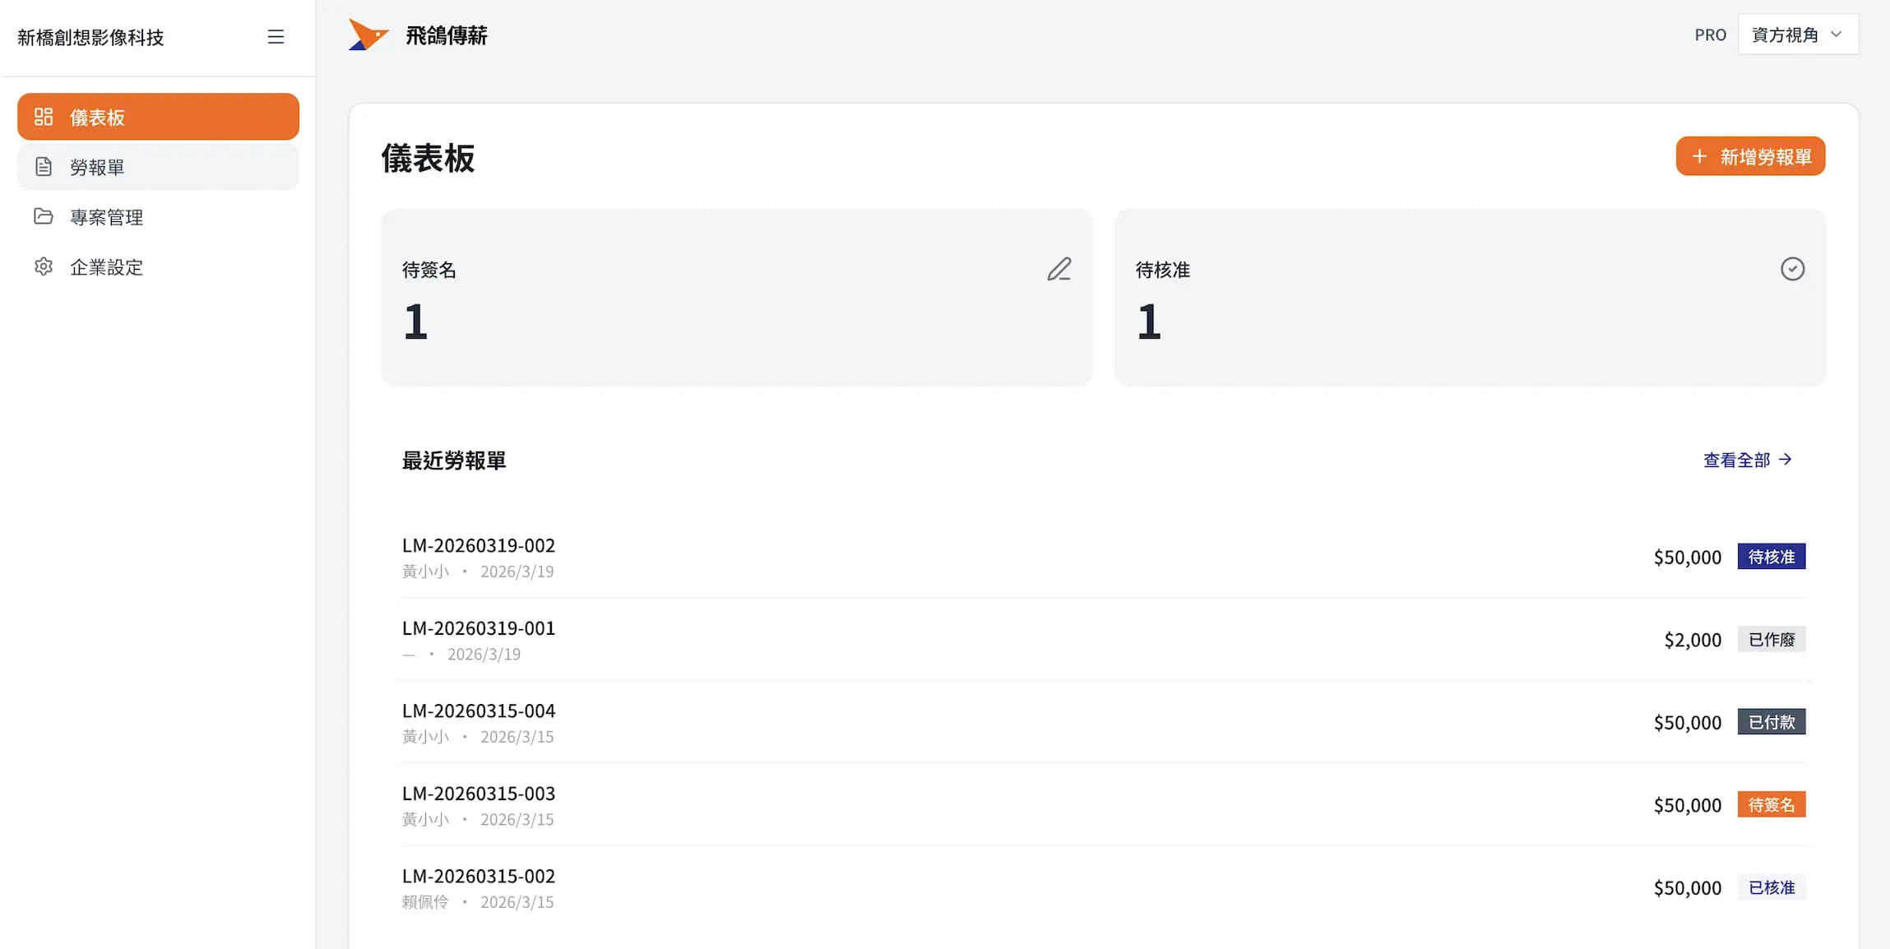Click the 儀表板 grid icon in sidebar
1890x949 pixels.
pos(44,117)
